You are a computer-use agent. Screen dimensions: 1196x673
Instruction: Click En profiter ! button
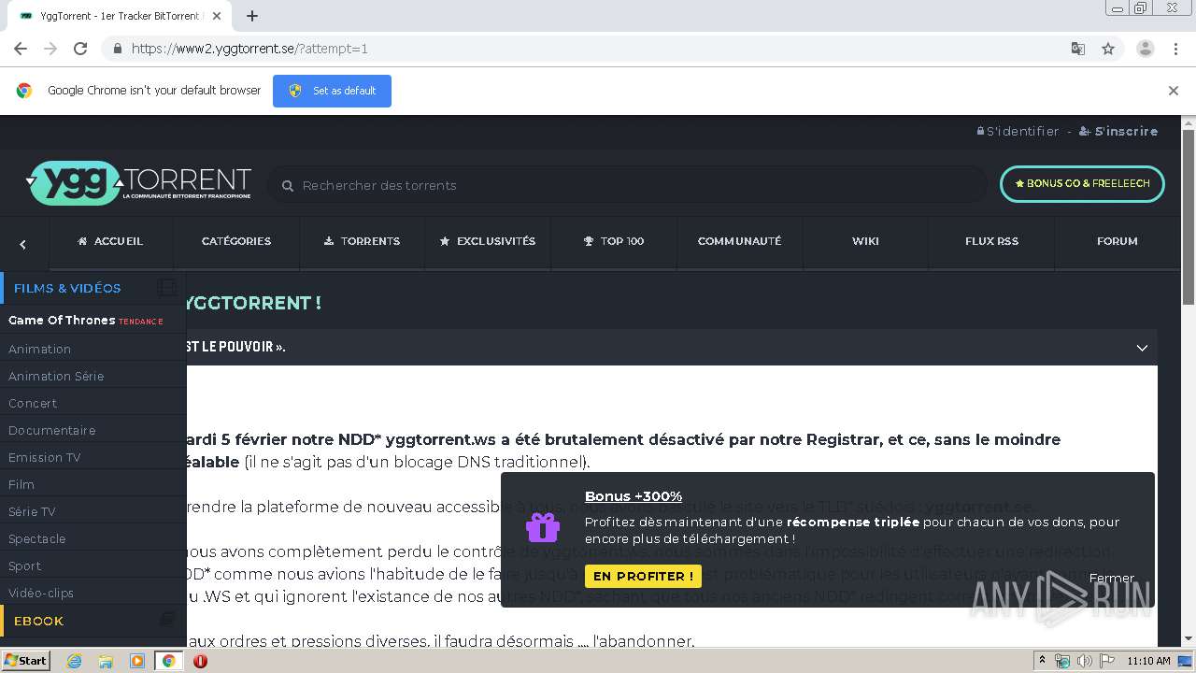[643, 577]
